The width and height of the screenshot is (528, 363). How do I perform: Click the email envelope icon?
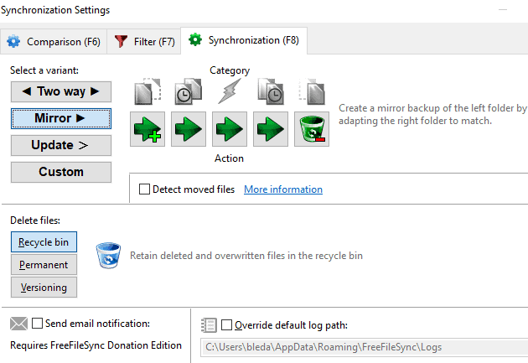[18, 324]
